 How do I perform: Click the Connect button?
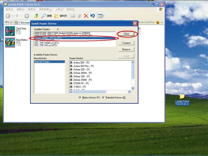point(126,43)
